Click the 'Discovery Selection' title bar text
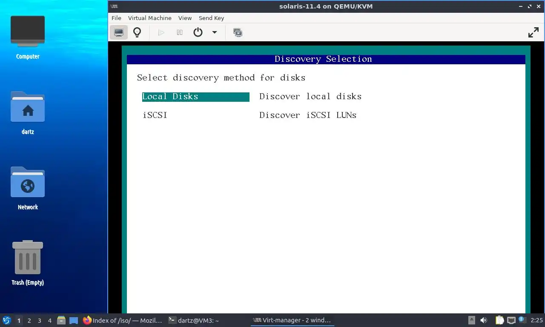This screenshot has width=545, height=327. click(x=323, y=59)
